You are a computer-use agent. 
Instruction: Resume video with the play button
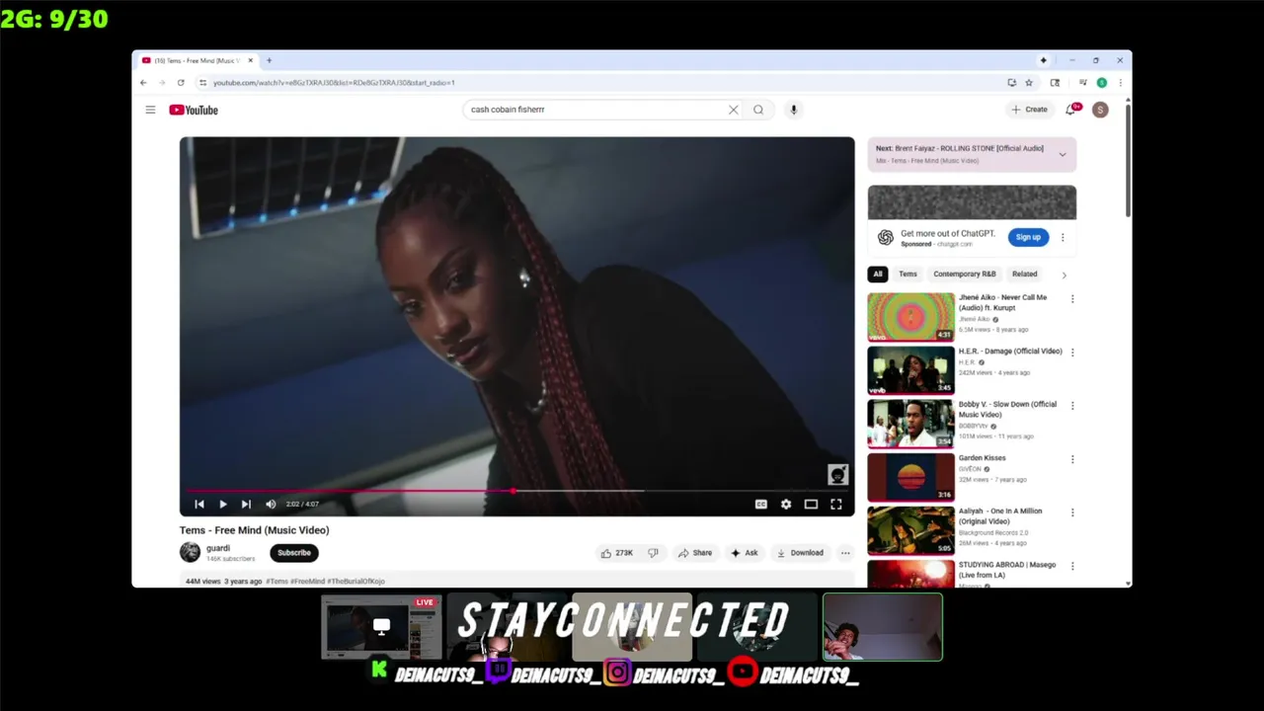point(223,504)
